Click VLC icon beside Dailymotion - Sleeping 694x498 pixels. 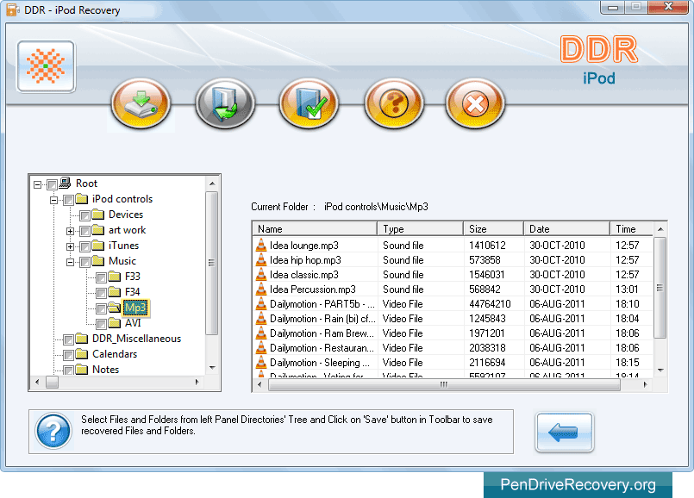tap(261, 362)
